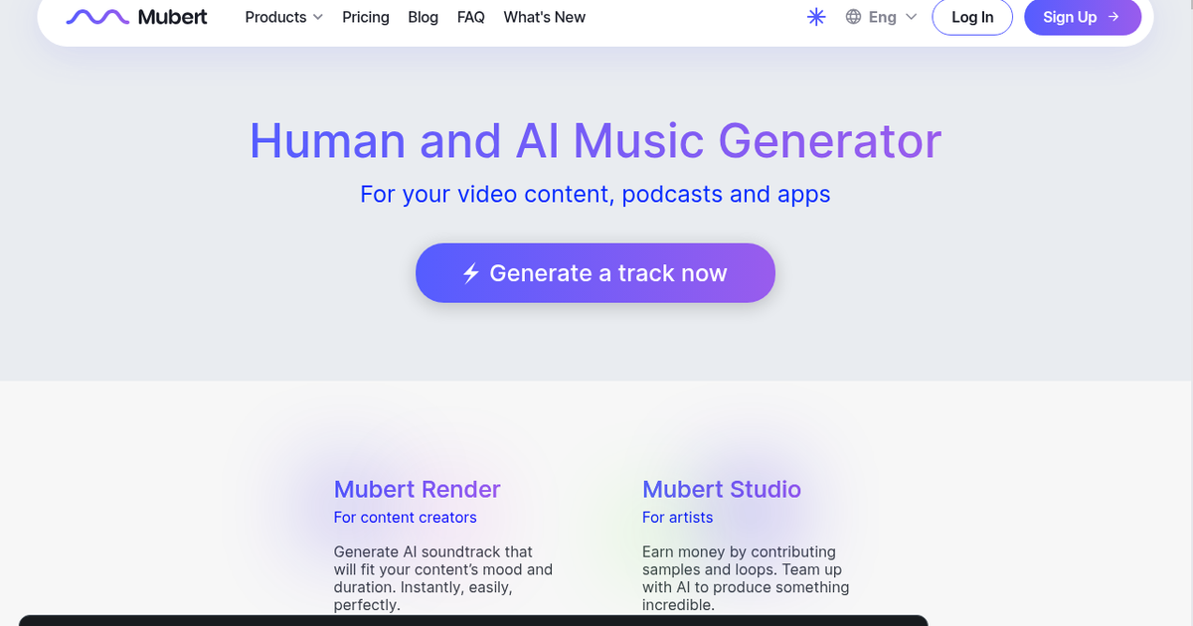Click 'For your video content, podcasts and apps' text
1193x626 pixels.
tap(596, 194)
